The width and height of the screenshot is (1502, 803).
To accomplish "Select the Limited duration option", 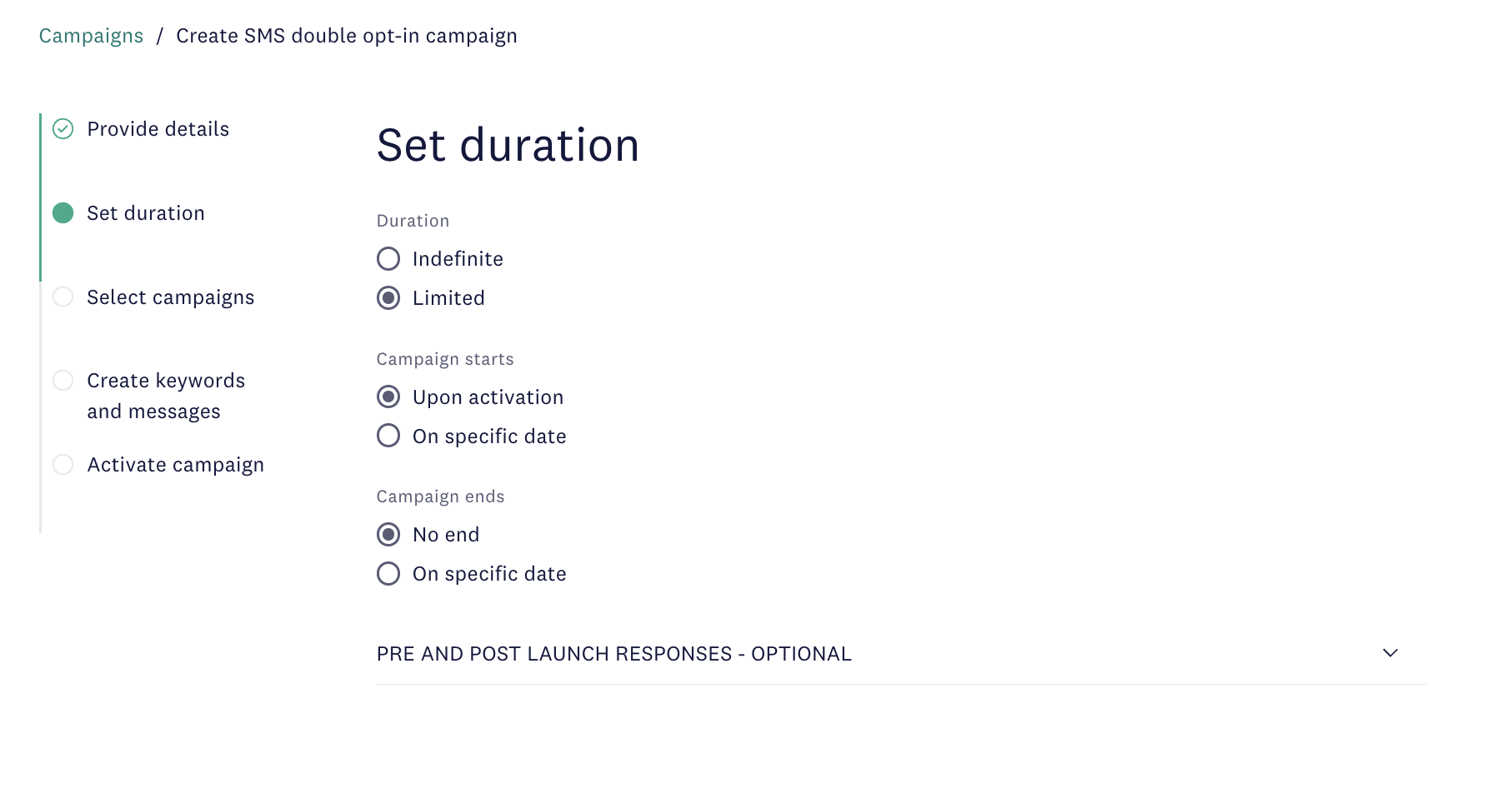I will (x=388, y=297).
